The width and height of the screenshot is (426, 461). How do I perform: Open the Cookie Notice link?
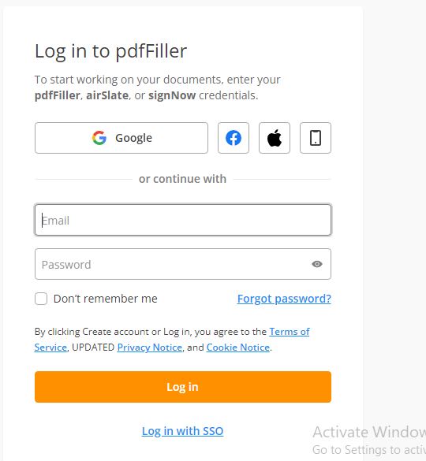[238, 348]
